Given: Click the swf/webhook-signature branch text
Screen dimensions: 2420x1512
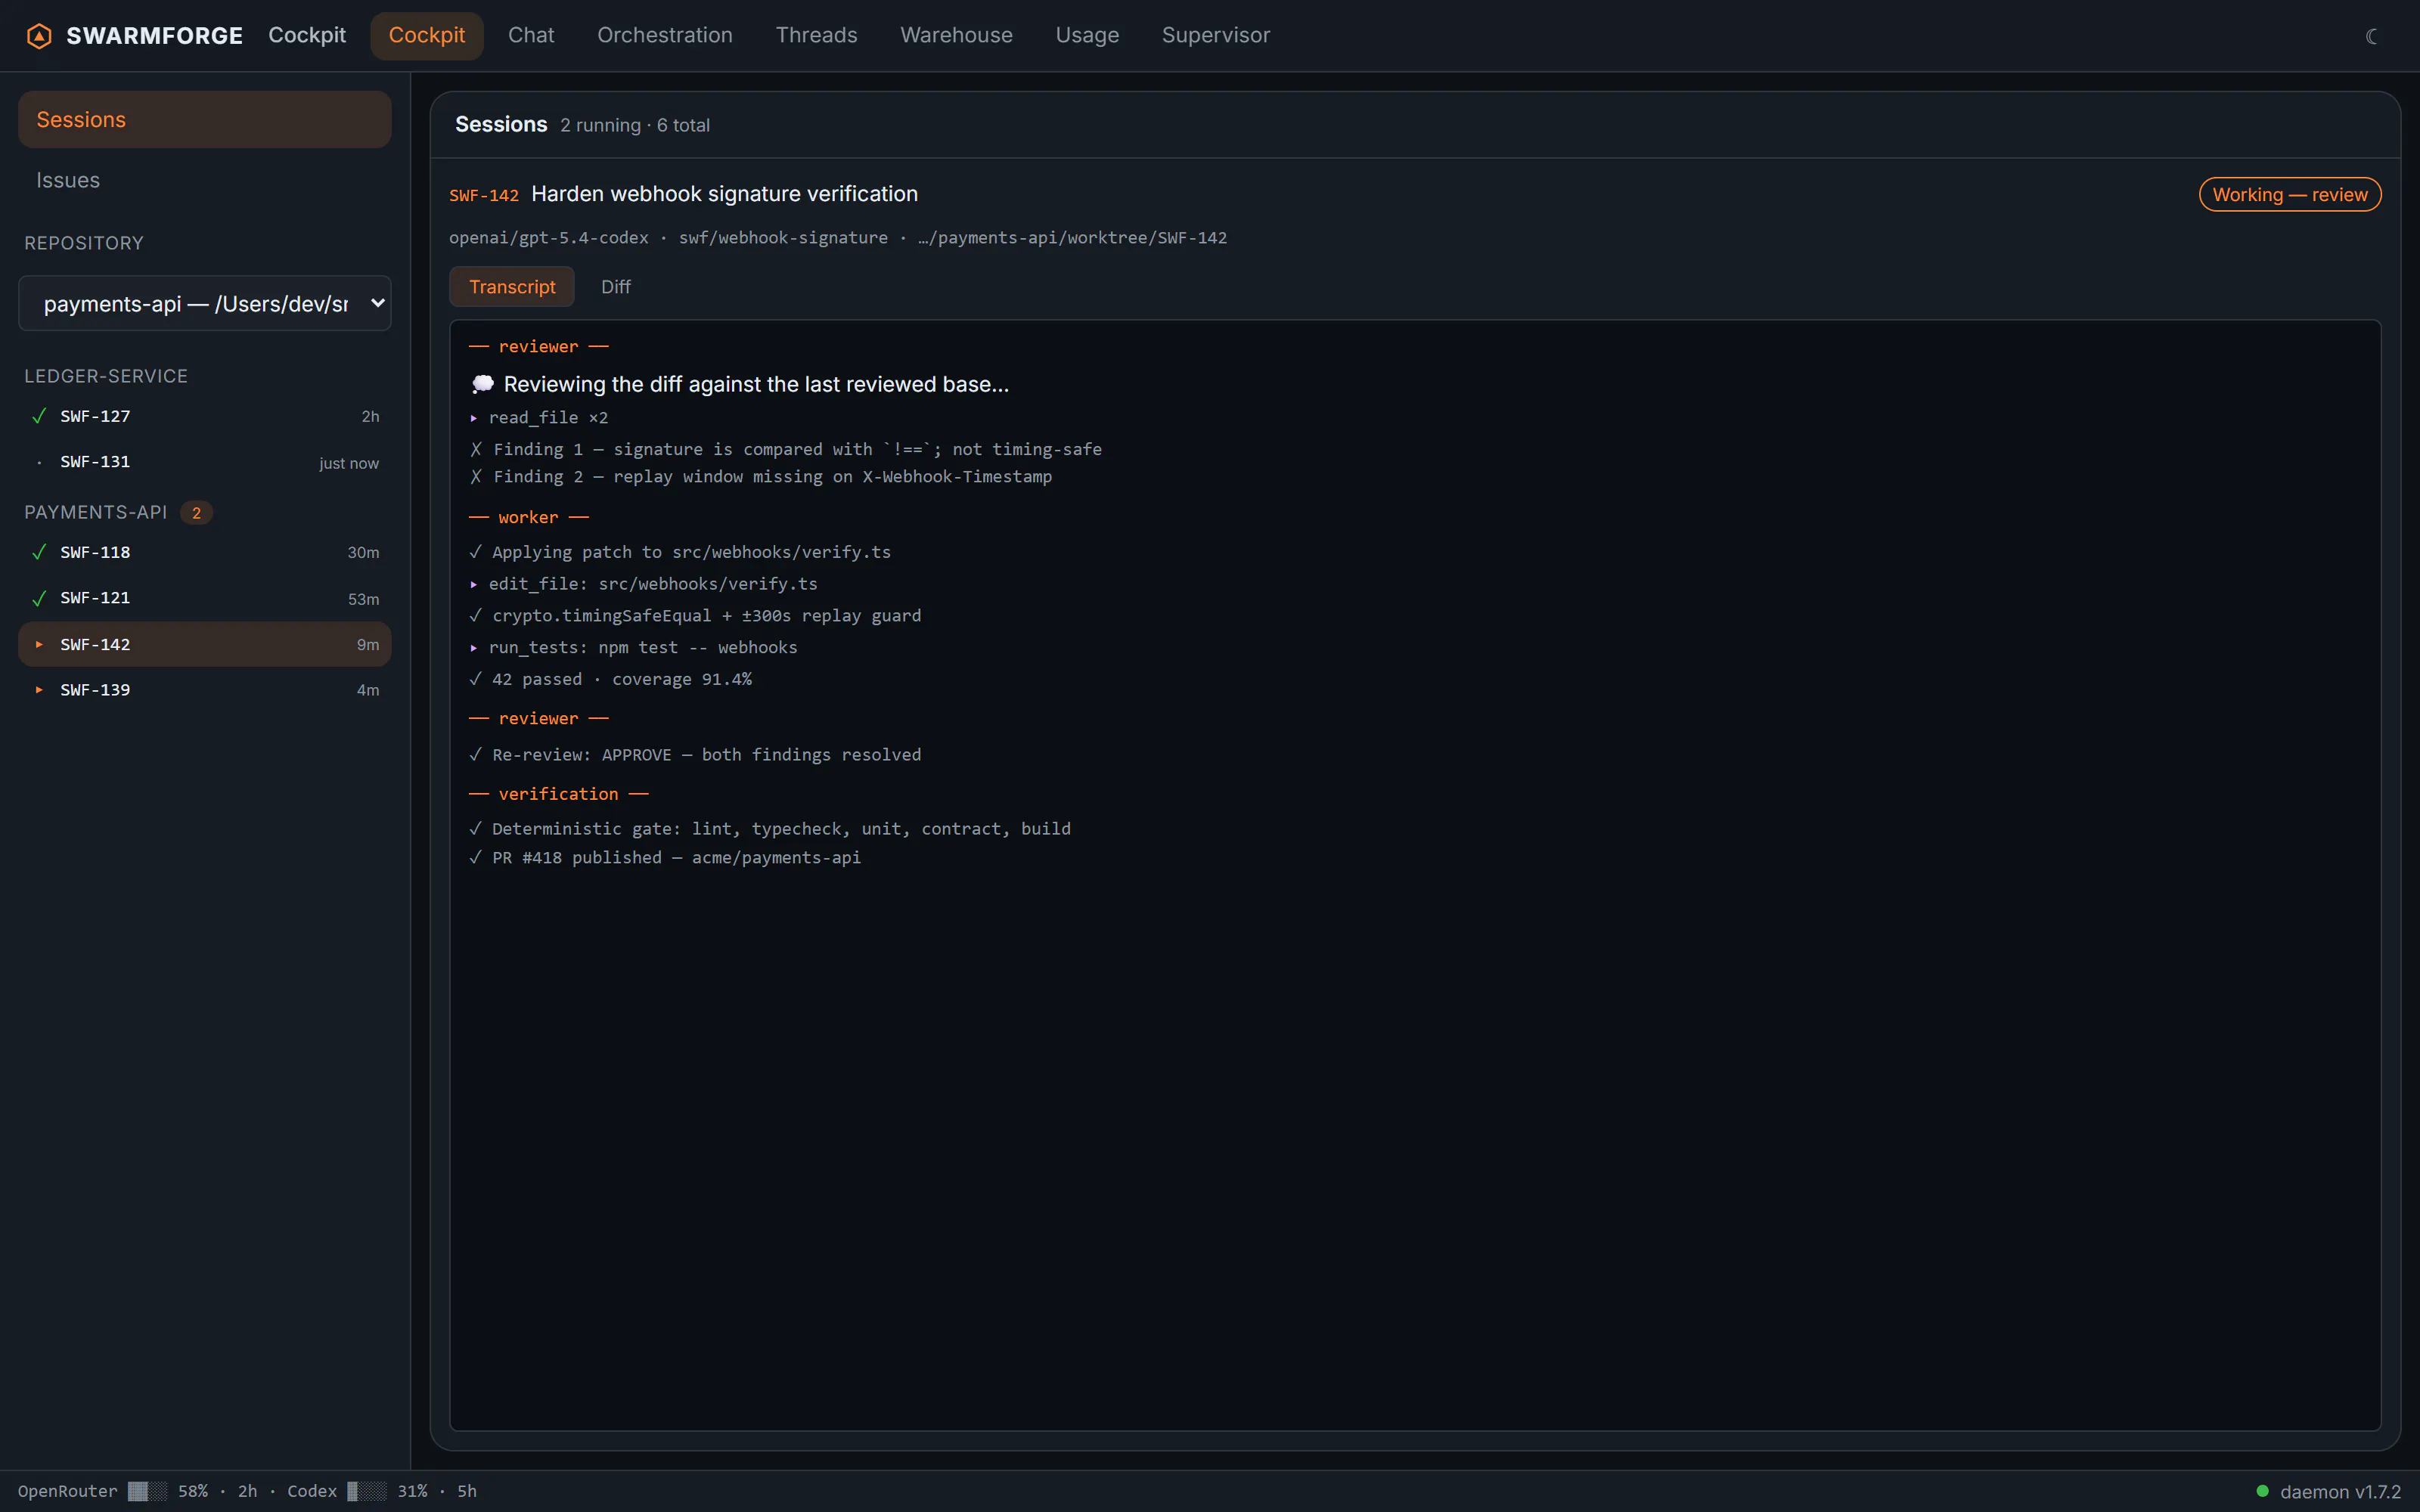Looking at the screenshot, I should 783,238.
